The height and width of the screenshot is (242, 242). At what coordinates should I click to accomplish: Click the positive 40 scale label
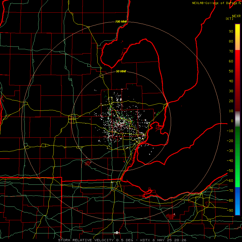coord(231,81)
